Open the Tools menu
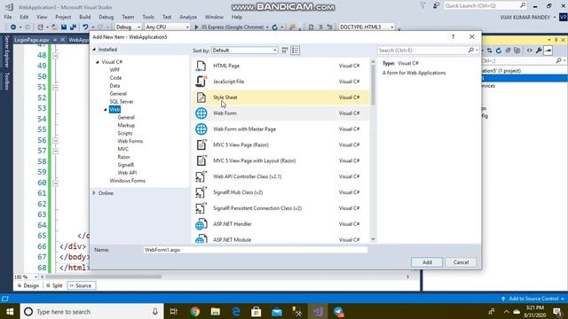The width and height of the screenshot is (568, 319). [x=148, y=17]
